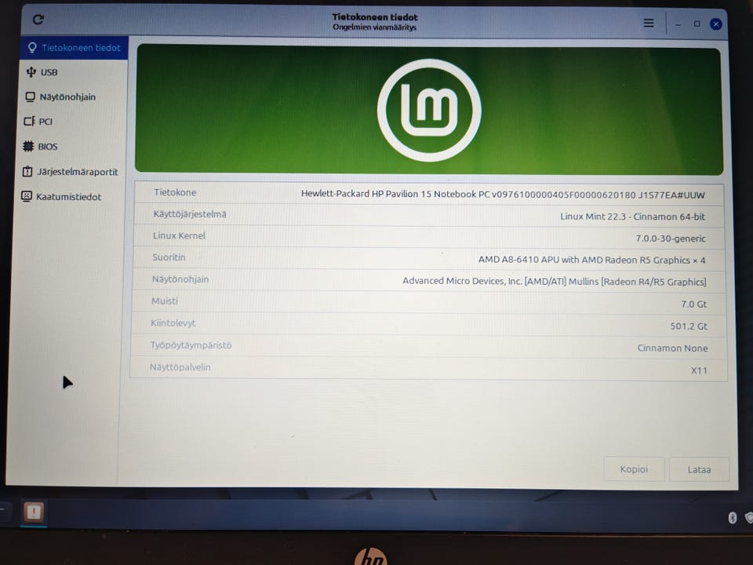
Task: Click the lightbulb icon next to Tietokoneen tiedot
Action: pos(32,48)
